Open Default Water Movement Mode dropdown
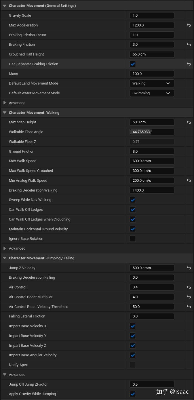The image size is (194, 400). tap(152, 93)
